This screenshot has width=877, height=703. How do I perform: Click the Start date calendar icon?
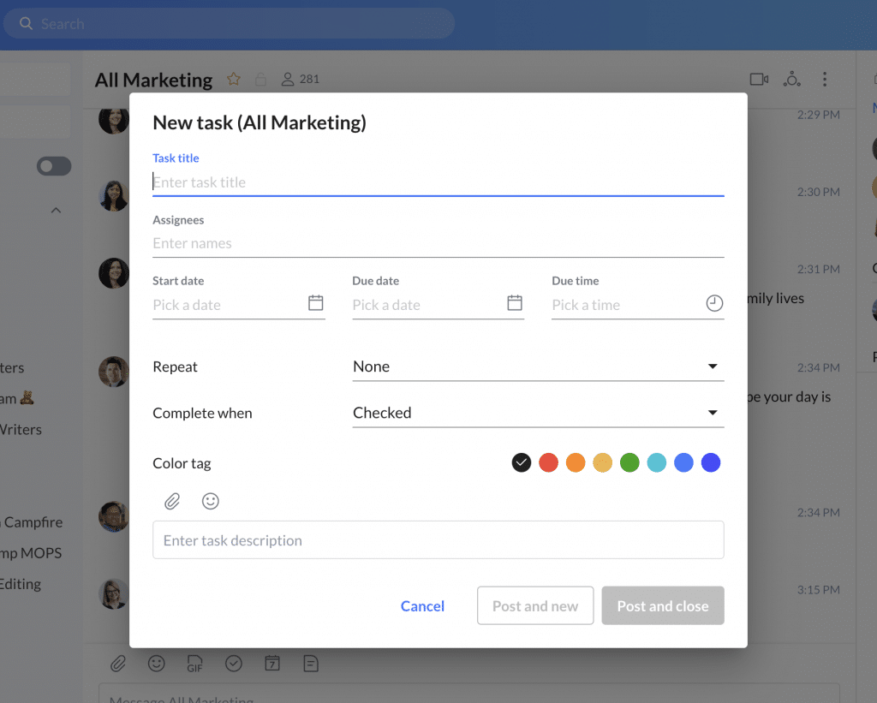[x=315, y=303]
